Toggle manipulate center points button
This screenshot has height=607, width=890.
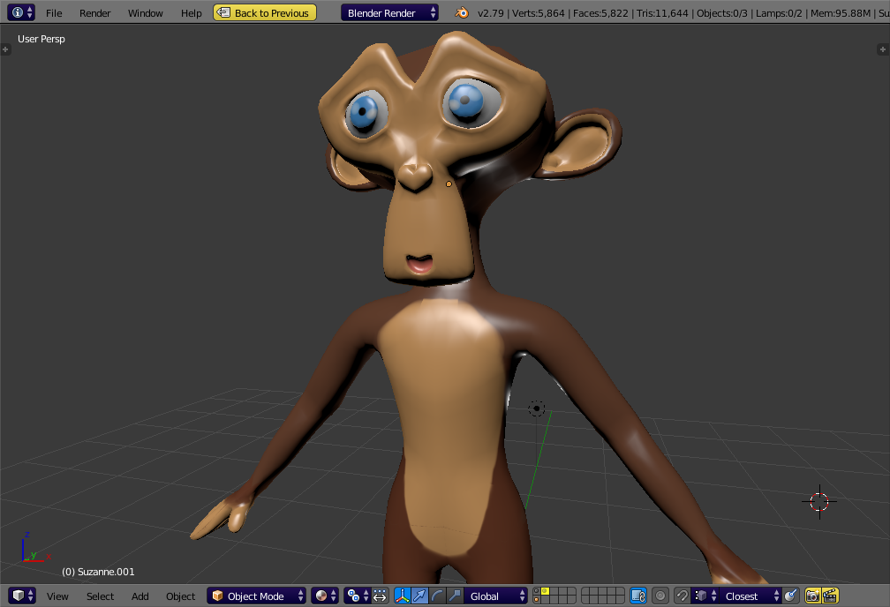[x=380, y=596]
